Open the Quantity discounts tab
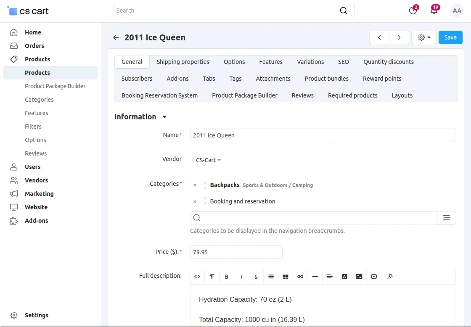This screenshot has width=471, height=327. click(x=389, y=62)
